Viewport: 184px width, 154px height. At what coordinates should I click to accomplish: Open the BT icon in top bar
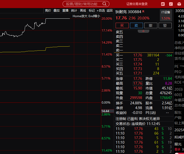[163, 4]
